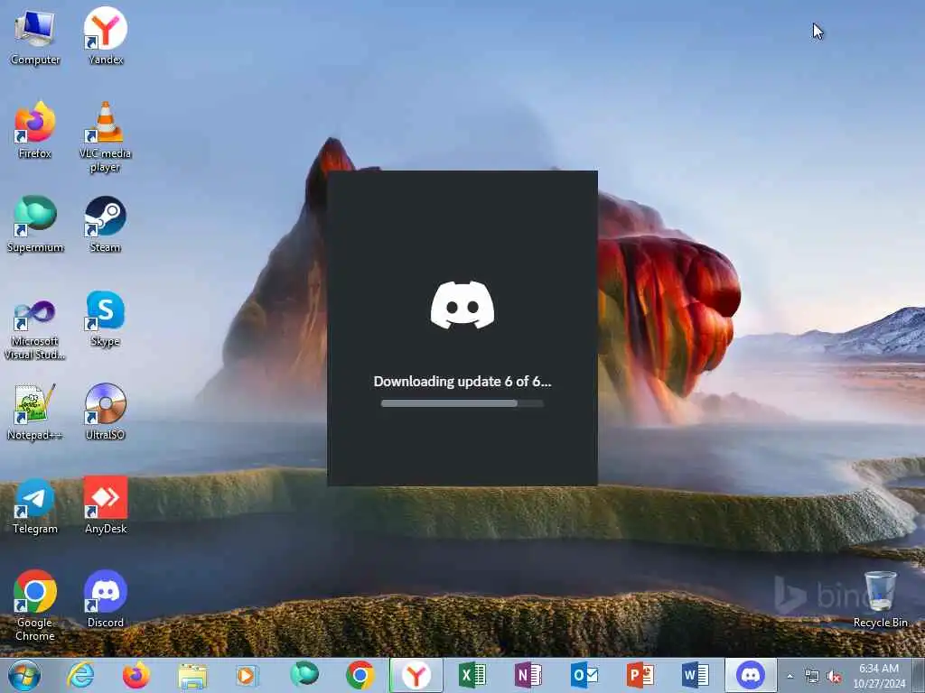
Task: Select VLC media player desktop shortcut
Action: pos(105,137)
